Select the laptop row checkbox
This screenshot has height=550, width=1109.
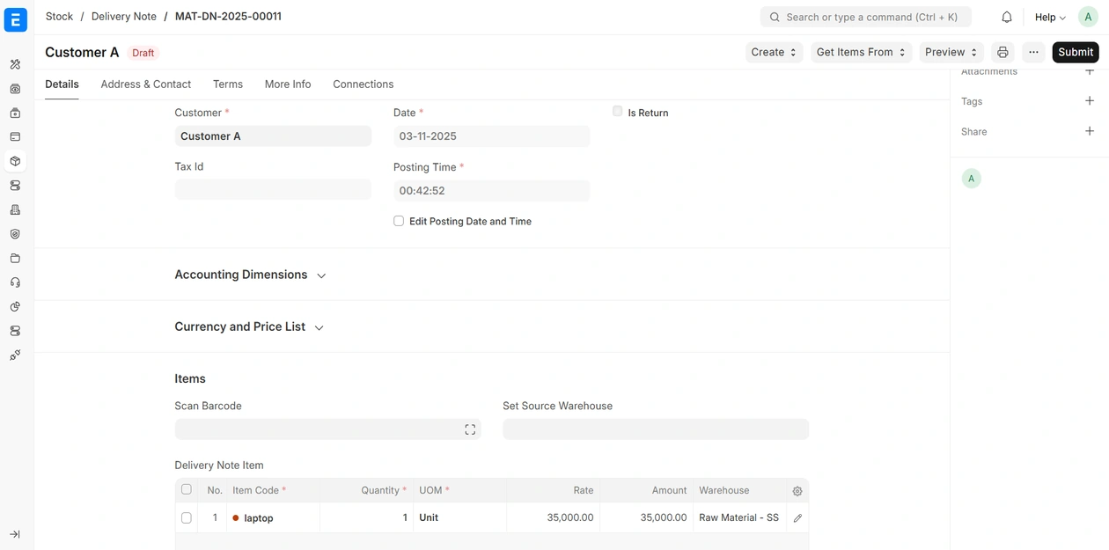click(187, 517)
